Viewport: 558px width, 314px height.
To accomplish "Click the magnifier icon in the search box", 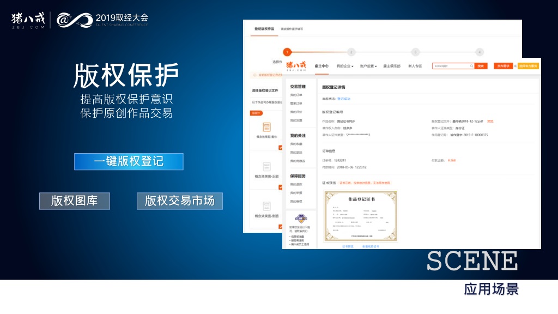I will click(x=471, y=66).
